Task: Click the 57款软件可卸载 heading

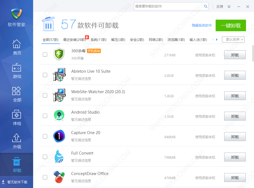Action: pos(90,25)
